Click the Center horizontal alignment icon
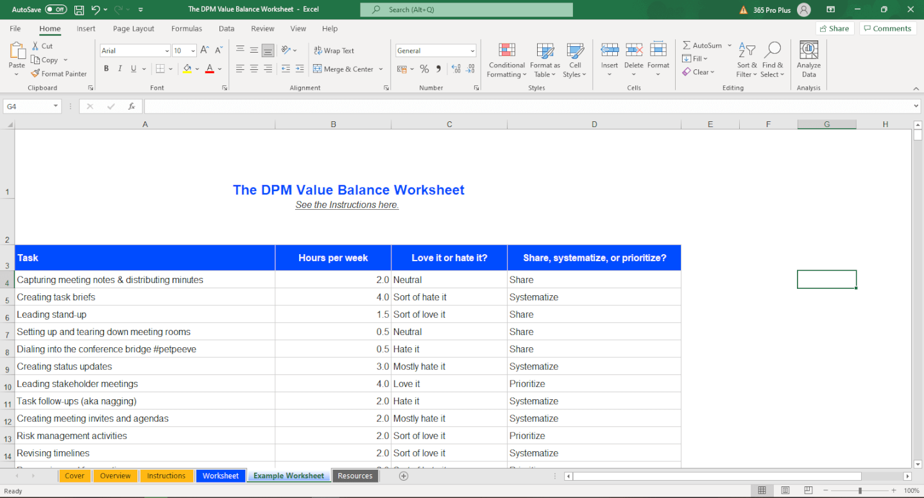This screenshot has height=498, width=924. pyautogui.click(x=254, y=69)
